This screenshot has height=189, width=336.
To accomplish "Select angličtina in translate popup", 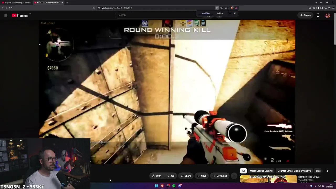I will click(206, 13).
